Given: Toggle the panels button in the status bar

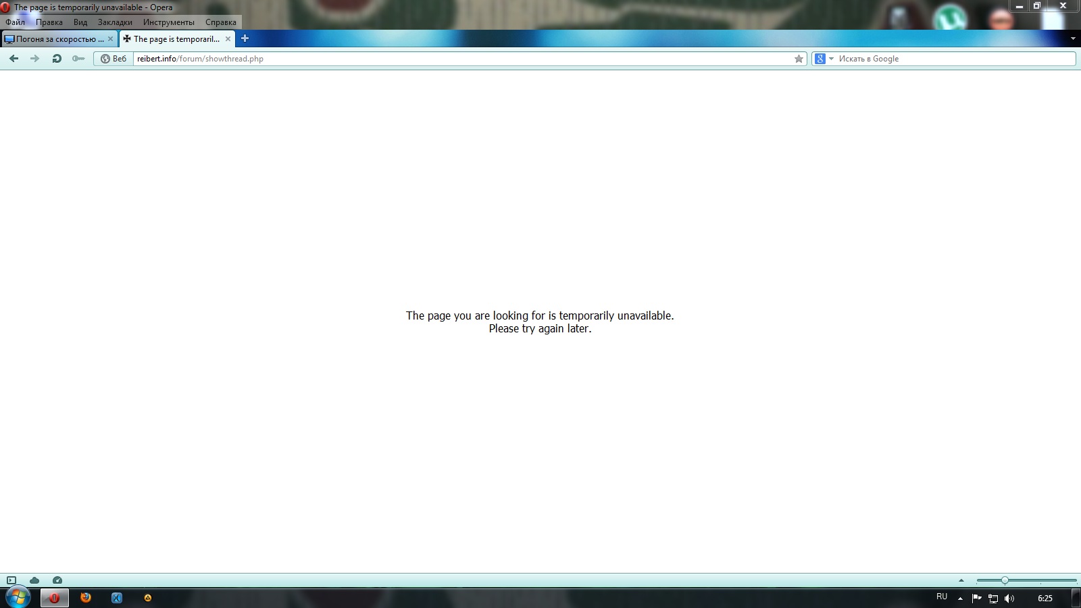Looking at the screenshot, I should click(x=11, y=580).
